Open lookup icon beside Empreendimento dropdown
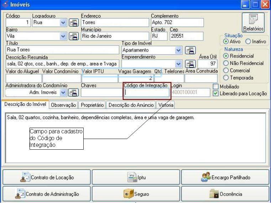271x203 pixels. coord(191,64)
